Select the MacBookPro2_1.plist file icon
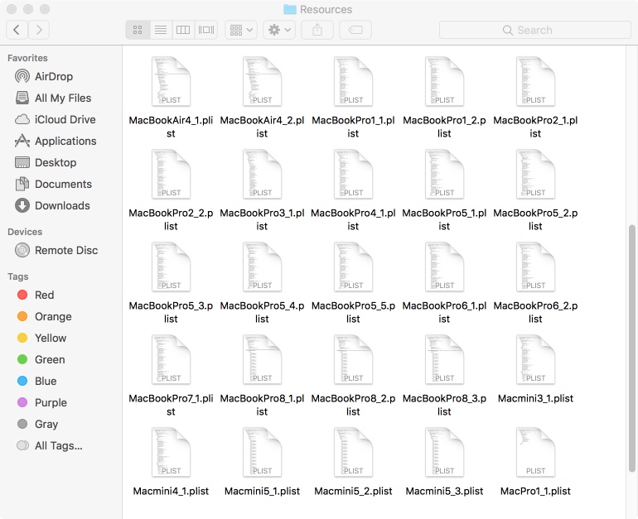The image size is (638, 519). [535, 82]
